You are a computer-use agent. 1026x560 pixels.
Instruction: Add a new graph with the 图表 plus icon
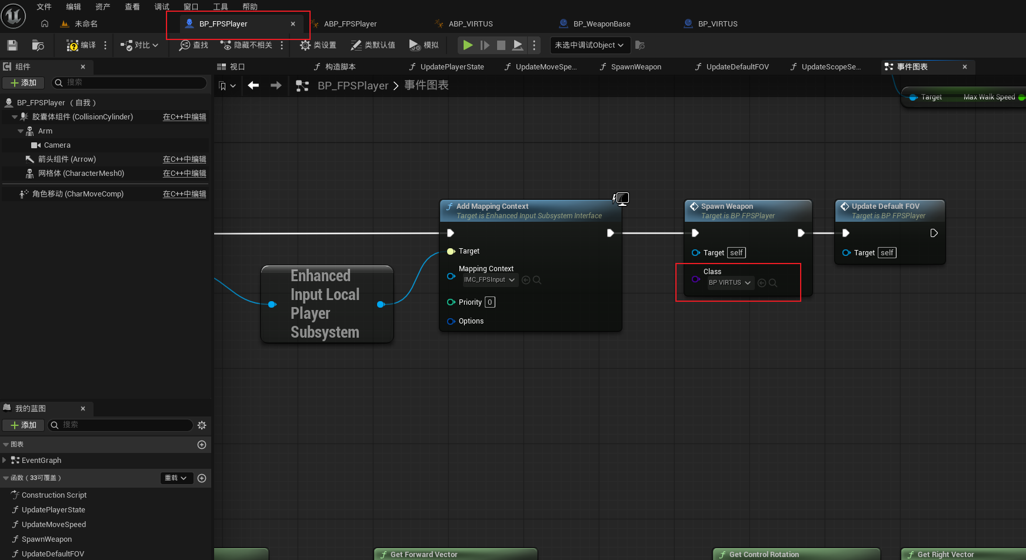click(202, 445)
